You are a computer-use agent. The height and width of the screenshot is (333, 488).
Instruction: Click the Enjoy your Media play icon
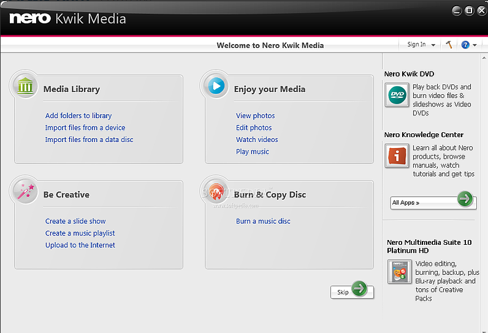pyautogui.click(x=216, y=85)
